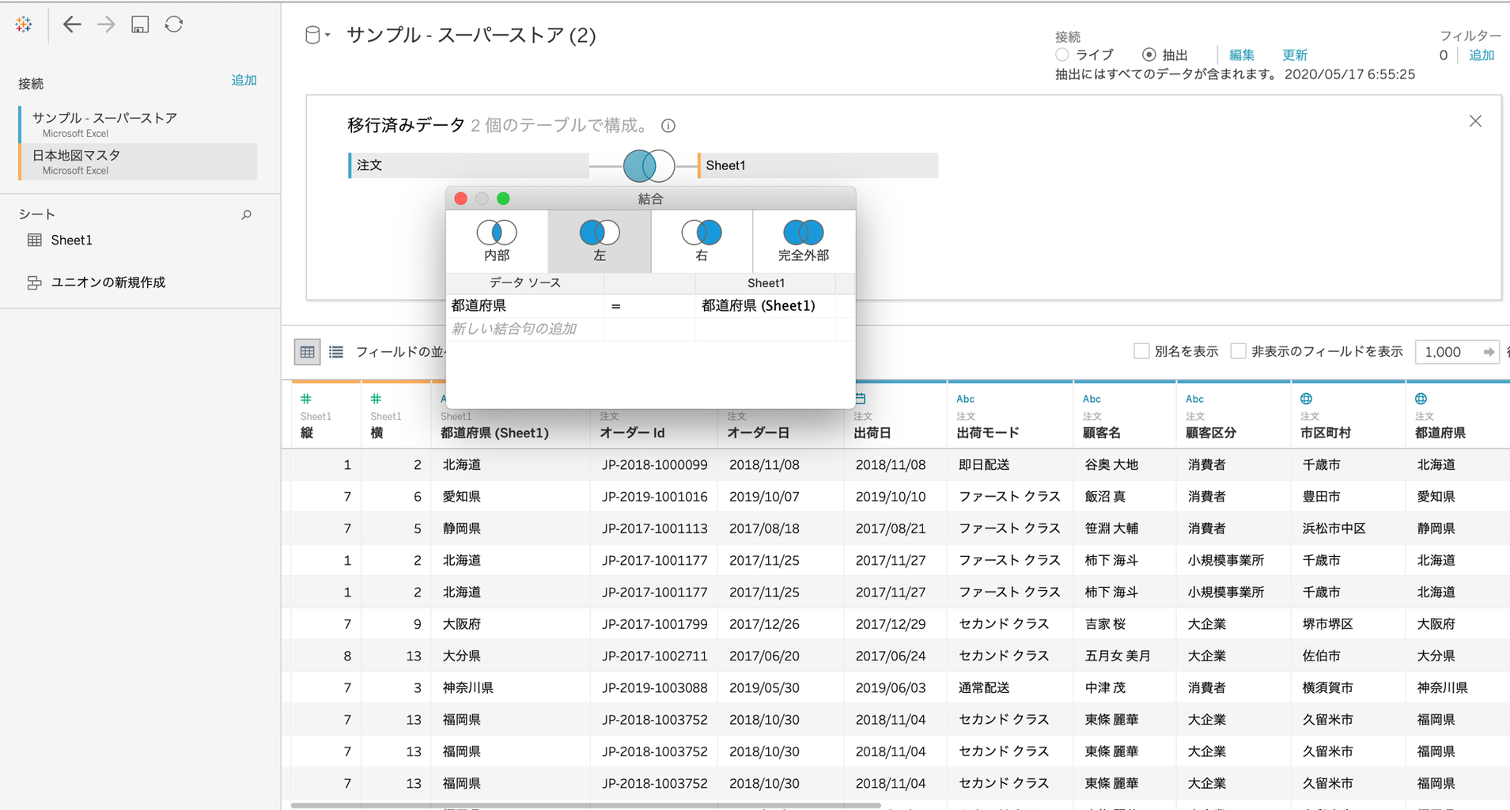Click the arrow next to the 1,000 rows field

pos(1489,352)
